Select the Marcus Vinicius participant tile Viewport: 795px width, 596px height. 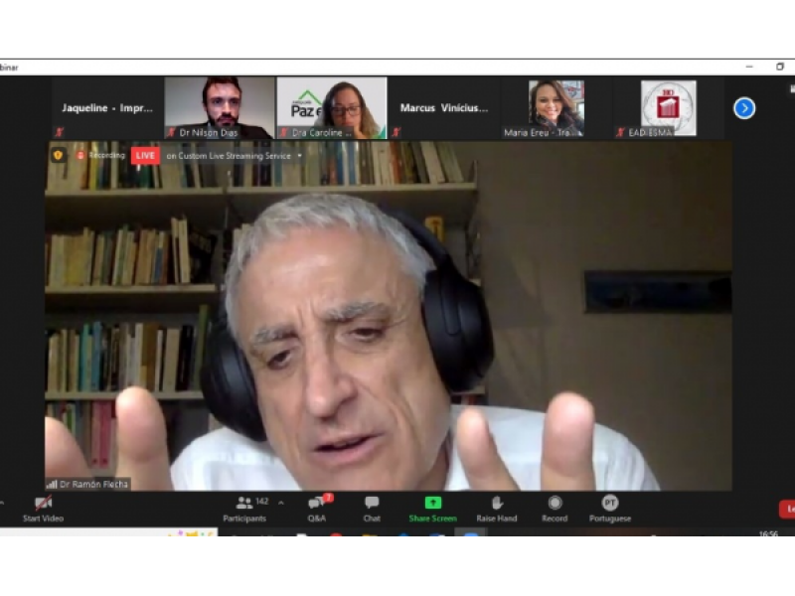tap(443, 108)
